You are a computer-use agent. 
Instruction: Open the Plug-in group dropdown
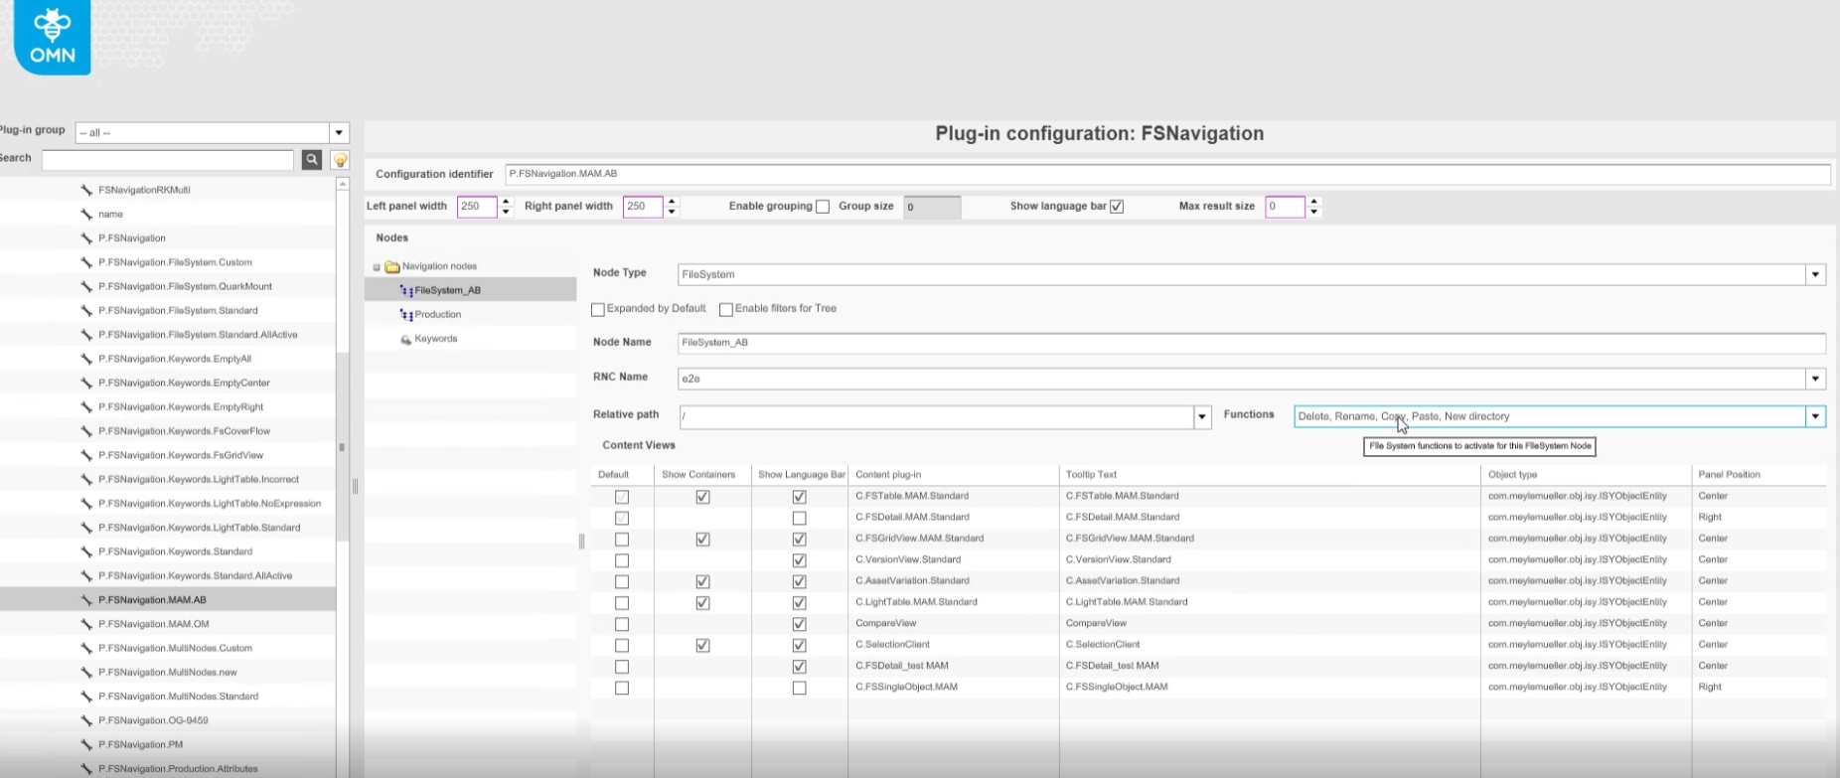point(339,133)
